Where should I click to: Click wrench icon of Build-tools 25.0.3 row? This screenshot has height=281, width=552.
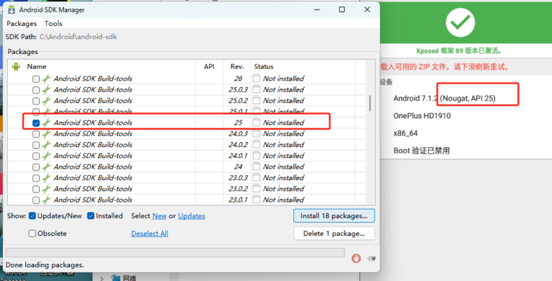coord(46,89)
